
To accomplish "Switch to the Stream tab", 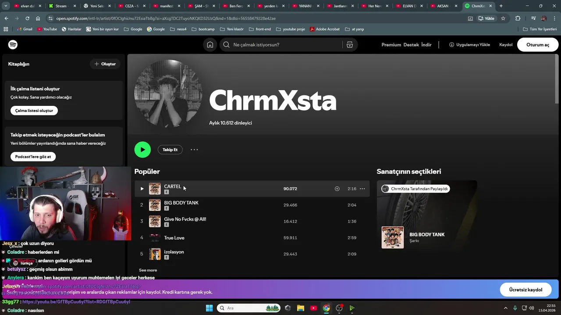I will click(x=62, y=6).
